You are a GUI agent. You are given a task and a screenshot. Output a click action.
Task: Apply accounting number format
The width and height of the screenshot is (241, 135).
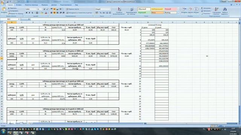click(97, 13)
